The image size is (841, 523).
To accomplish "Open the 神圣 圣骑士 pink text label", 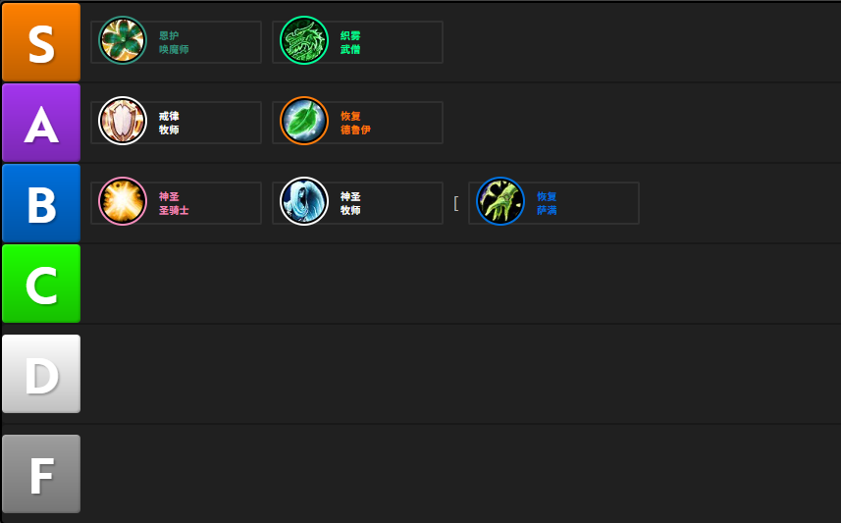I will (x=174, y=203).
